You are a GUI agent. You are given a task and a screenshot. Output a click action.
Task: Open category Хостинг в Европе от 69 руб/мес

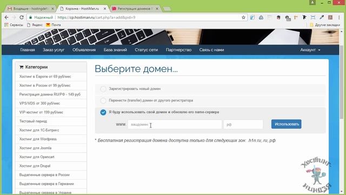pos(51,76)
